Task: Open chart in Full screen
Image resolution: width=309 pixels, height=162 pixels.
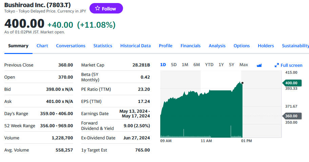Action: 289,65
